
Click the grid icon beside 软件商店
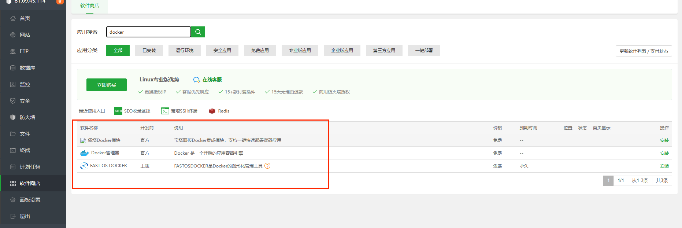click(x=13, y=183)
